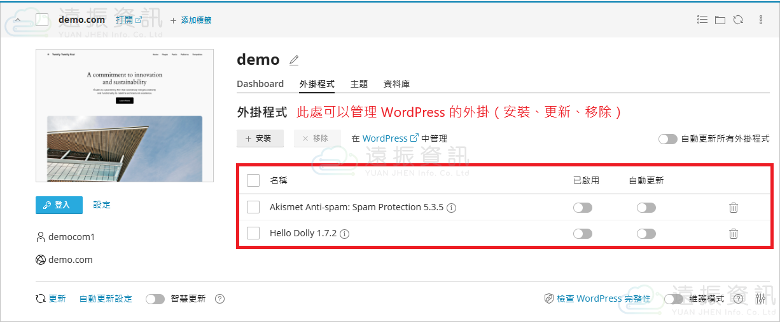The image size is (780, 322).
Task: Switch to the 主題 tab
Action: click(359, 84)
